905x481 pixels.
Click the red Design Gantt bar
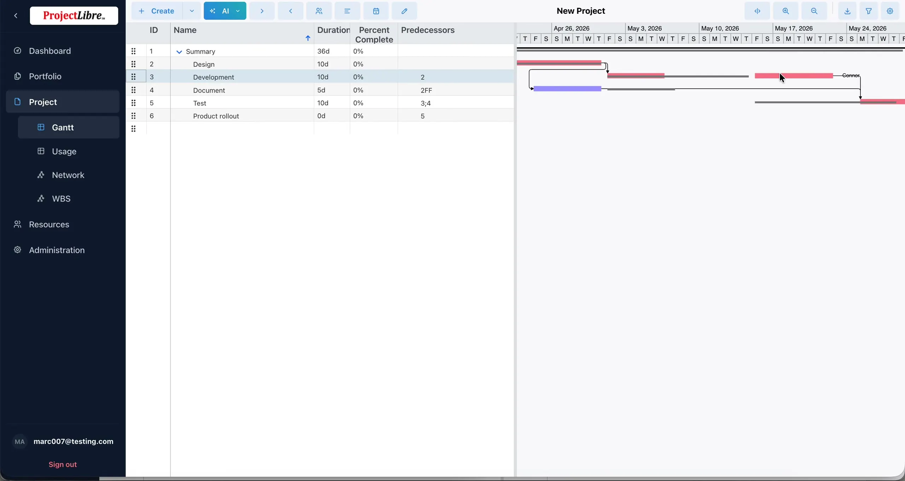coord(559,63)
